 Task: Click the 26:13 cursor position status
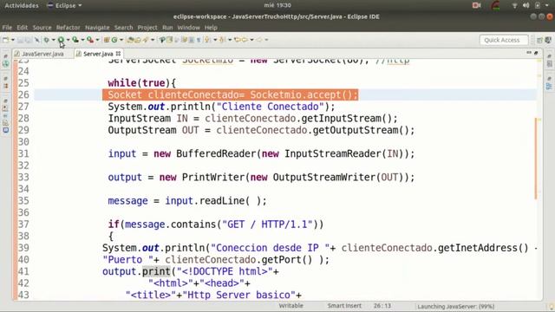pos(382,306)
